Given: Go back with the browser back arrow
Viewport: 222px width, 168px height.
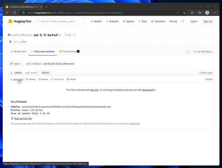Looking at the screenshot, I should (7, 12).
